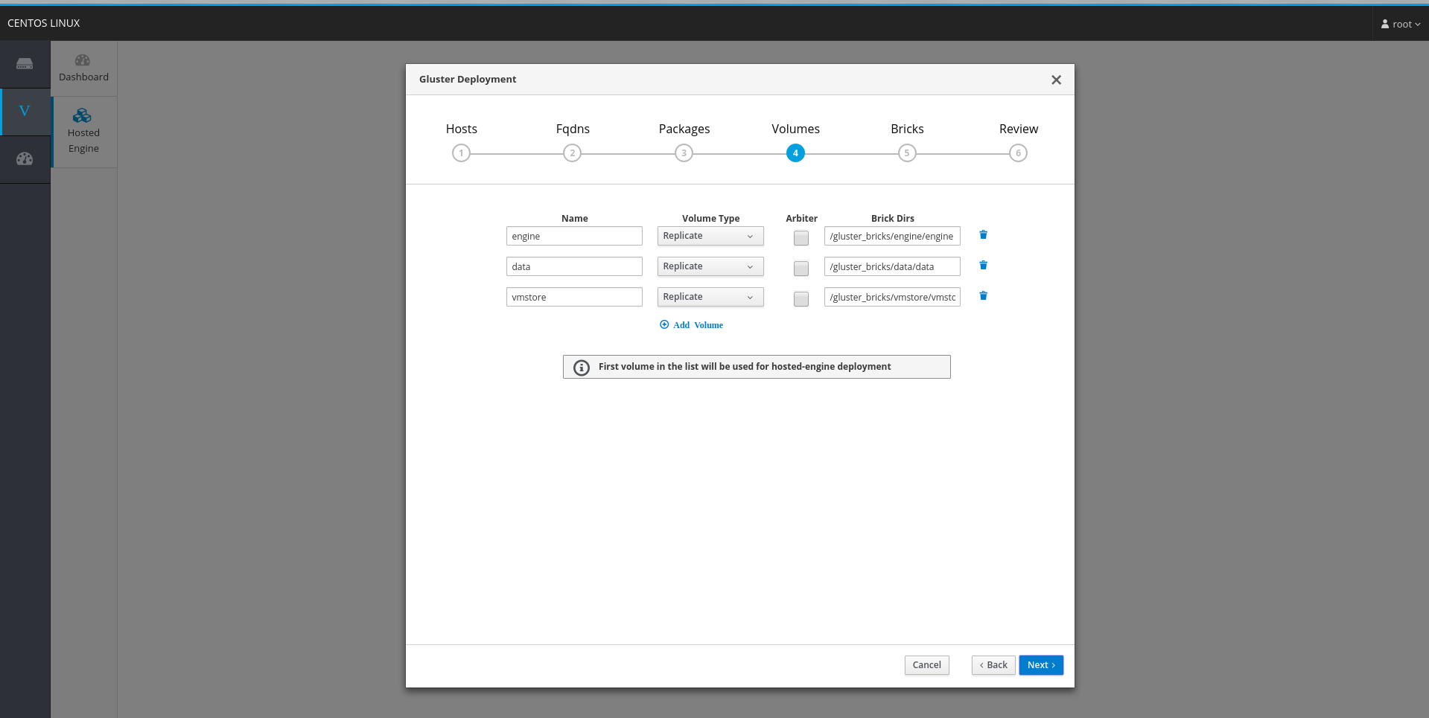This screenshot has height=718, width=1429.
Task: Select the server host icon in left rail
Action: [25, 64]
